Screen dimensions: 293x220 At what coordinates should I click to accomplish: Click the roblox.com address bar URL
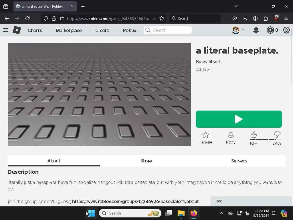pyautogui.click(x=111, y=19)
